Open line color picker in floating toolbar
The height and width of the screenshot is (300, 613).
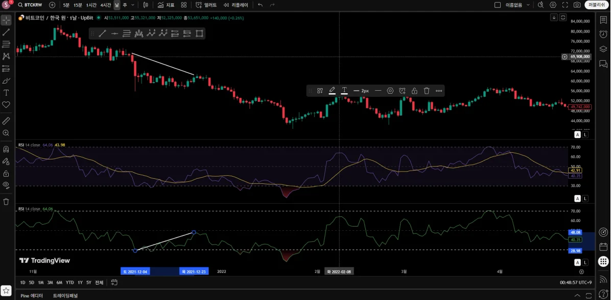coord(332,91)
